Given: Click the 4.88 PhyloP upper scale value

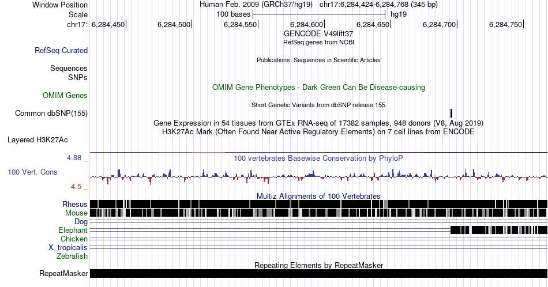Looking at the screenshot, I should (74, 158).
